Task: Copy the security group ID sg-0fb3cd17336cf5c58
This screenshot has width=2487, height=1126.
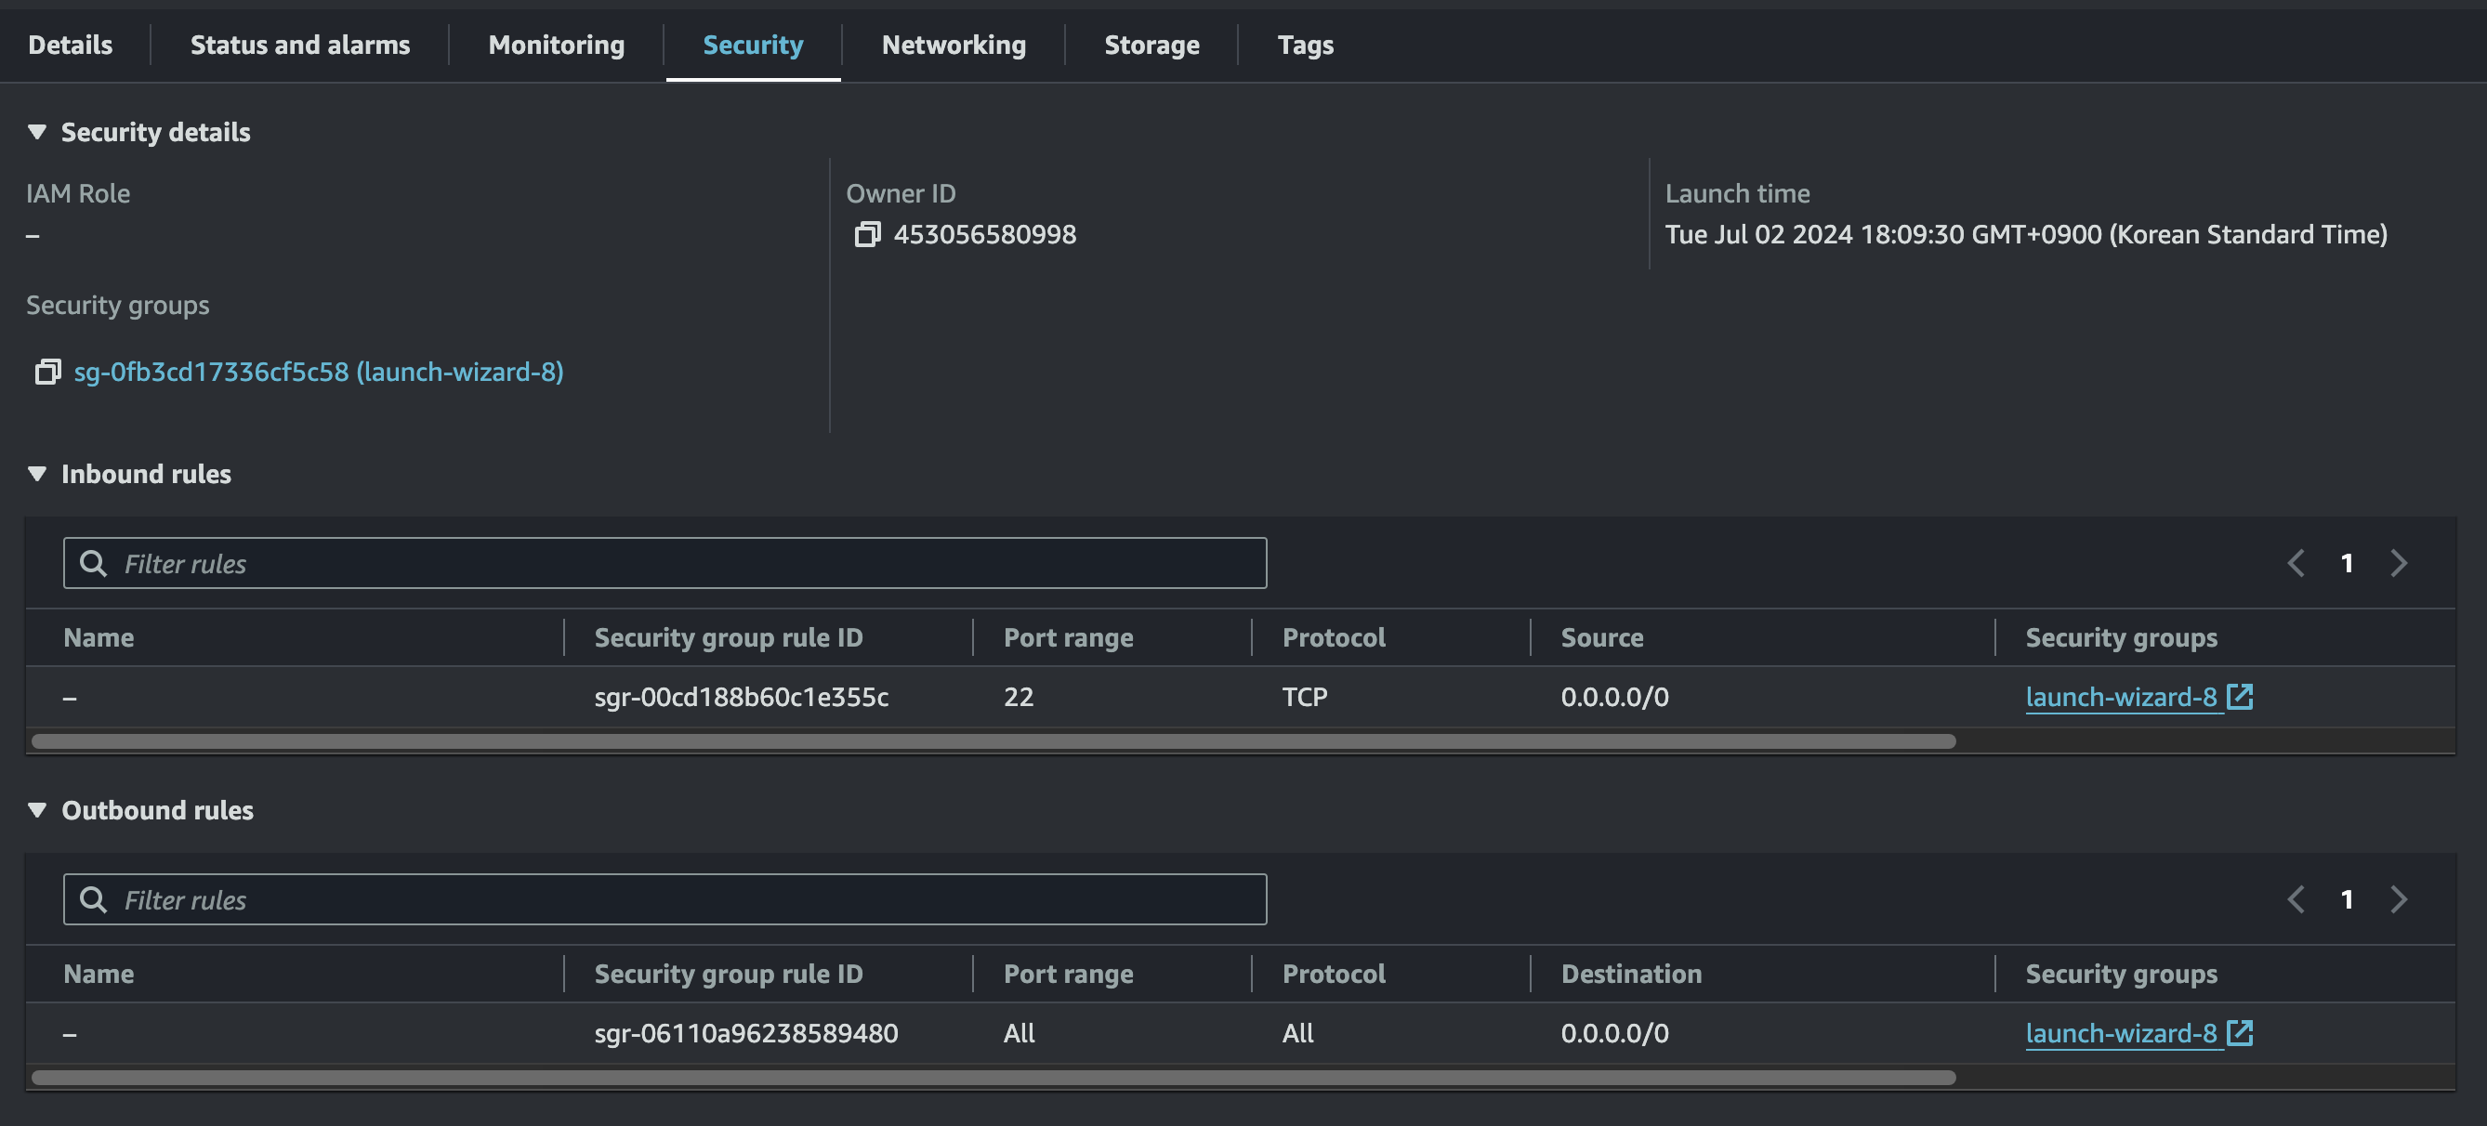Action: pos(46,372)
